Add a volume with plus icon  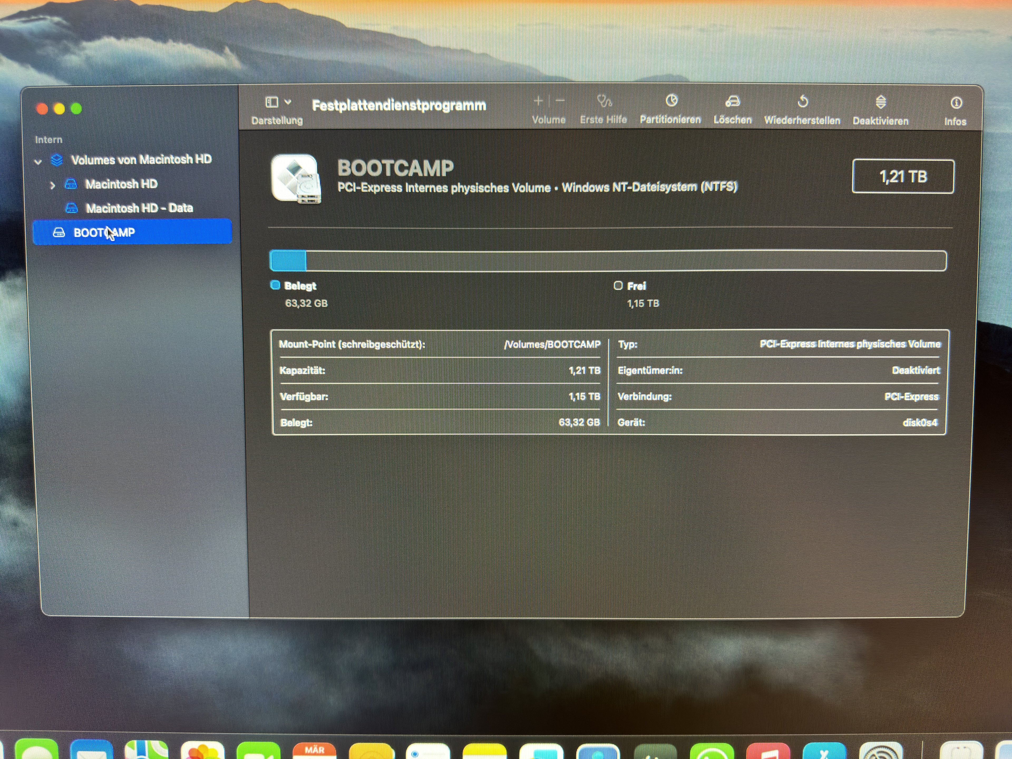tap(538, 101)
